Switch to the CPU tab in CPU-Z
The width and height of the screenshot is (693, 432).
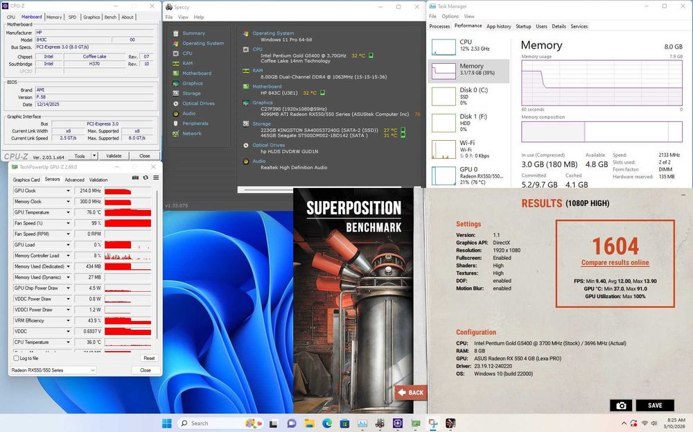coord(11,17)
